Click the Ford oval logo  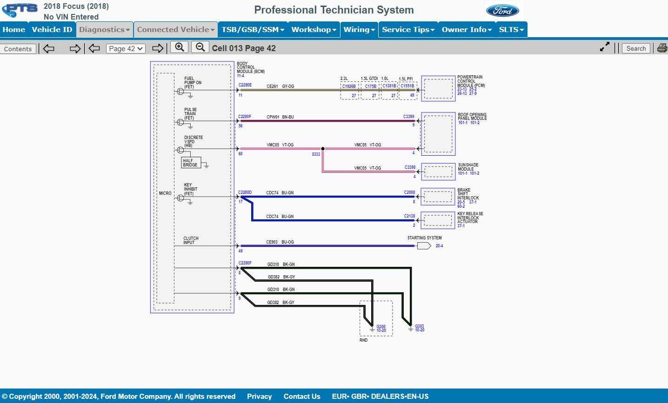coord(502,10)
